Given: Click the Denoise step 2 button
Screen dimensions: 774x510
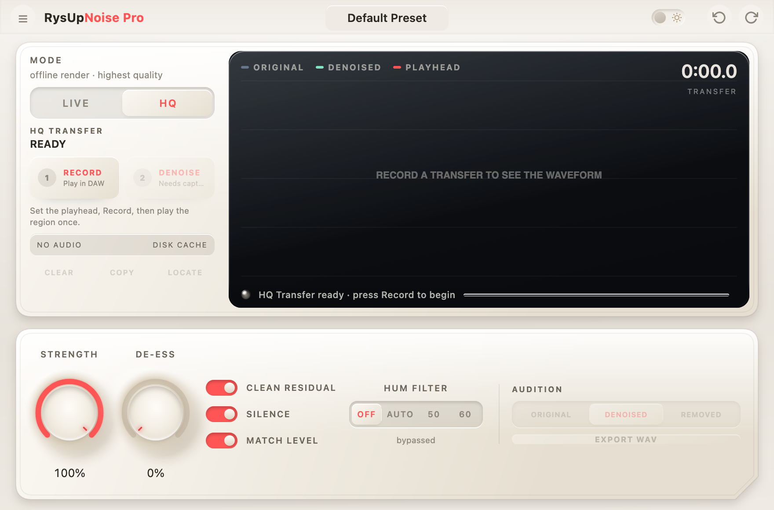Looking at the screenshot, I should (x=170, y=178).
